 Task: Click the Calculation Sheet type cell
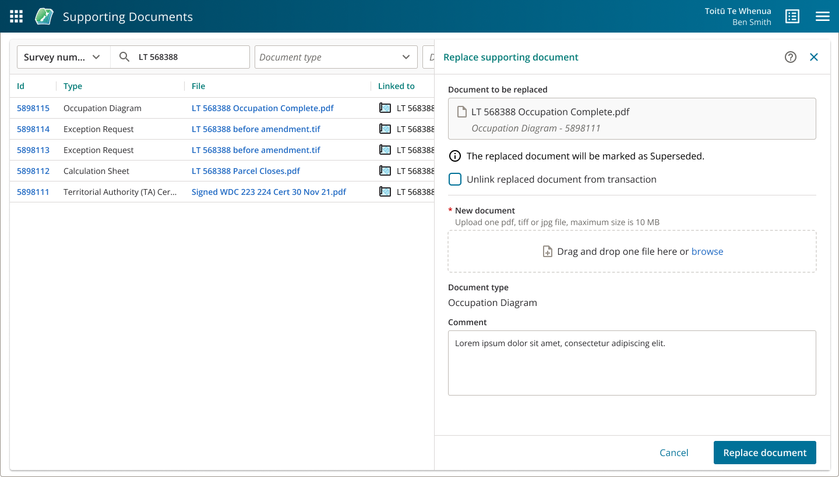pyautogui.click(x=97, y=171)
